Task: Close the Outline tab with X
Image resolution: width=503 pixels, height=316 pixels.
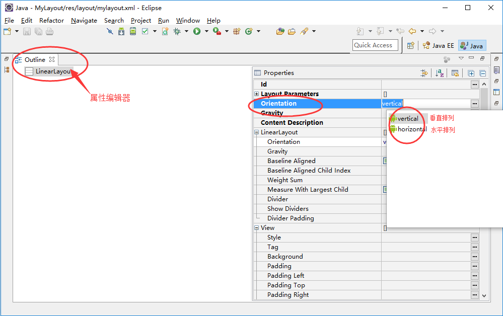Action: (52, 59)
